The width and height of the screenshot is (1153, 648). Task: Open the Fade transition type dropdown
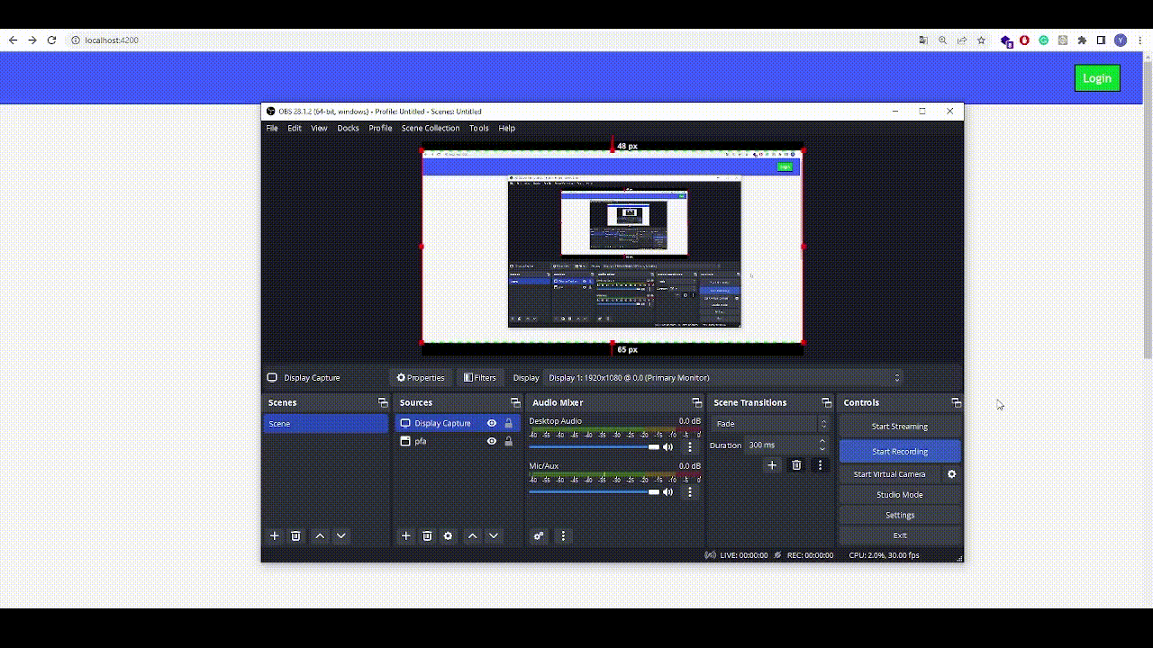[x=771, y=424]
